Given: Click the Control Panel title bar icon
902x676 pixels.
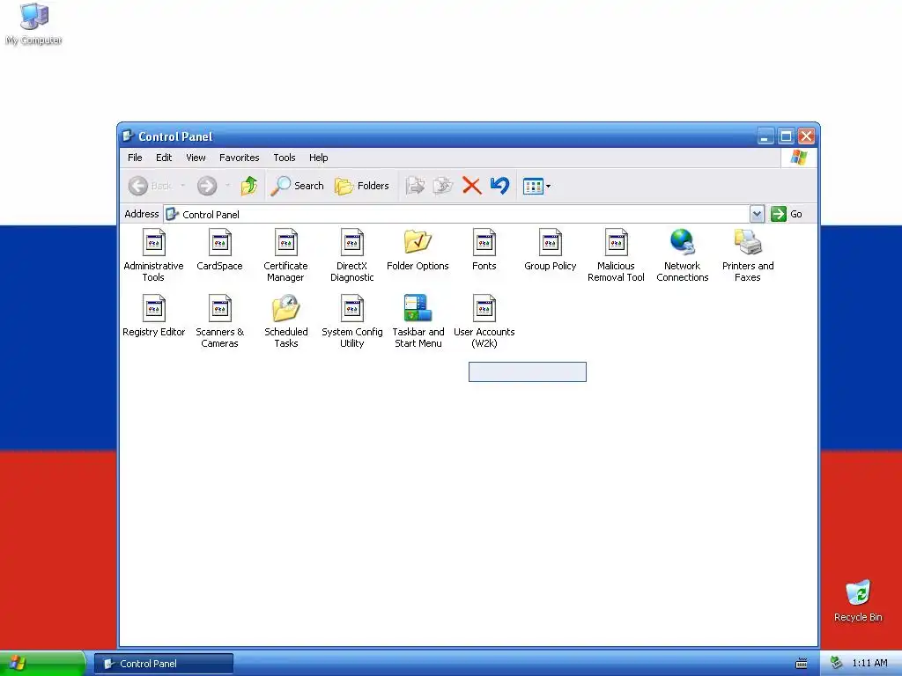Looking at the screenshot, I should tap(129, 136).
